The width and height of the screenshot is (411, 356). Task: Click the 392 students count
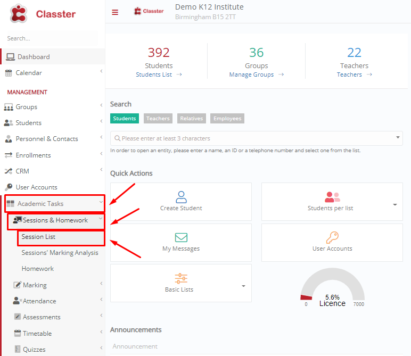point(159,53)
